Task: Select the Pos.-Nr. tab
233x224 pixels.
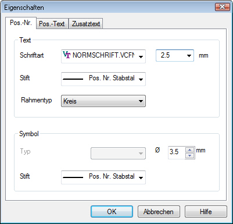Action: pos(21,23)
